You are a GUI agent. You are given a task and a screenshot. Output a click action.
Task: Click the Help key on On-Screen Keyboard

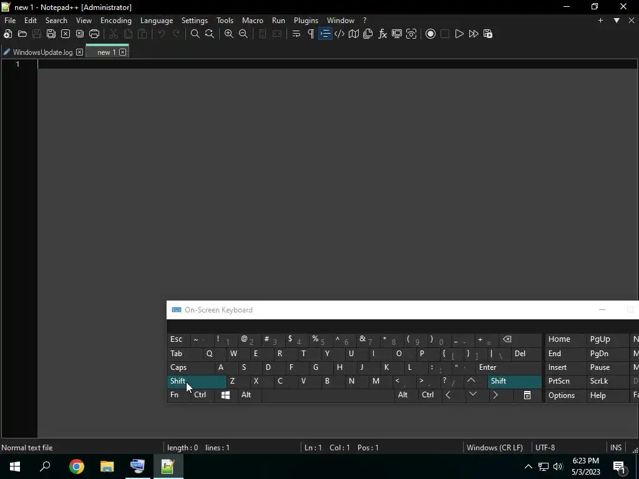[607, 395]
